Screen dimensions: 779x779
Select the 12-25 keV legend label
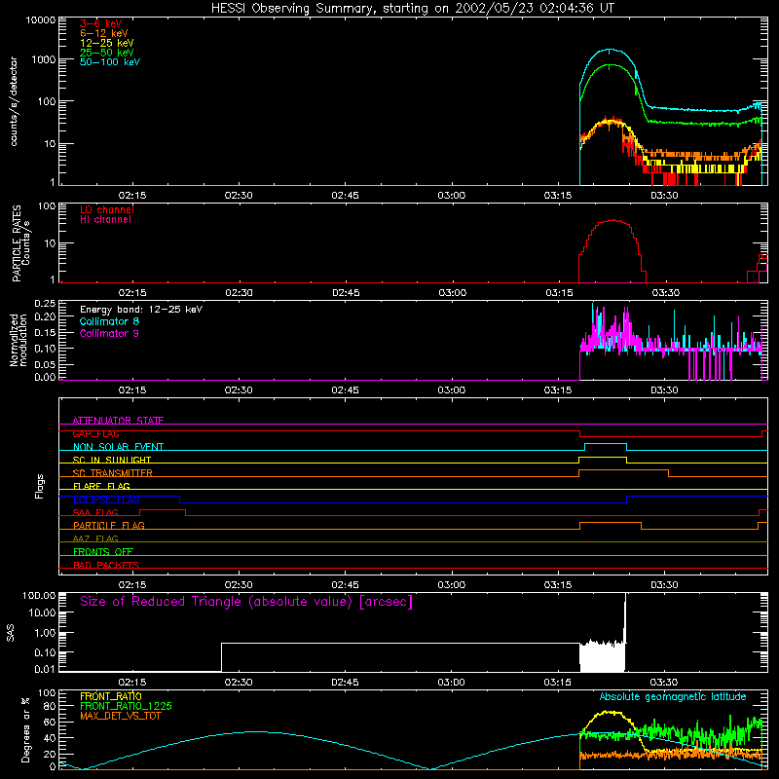click(106, 43)
